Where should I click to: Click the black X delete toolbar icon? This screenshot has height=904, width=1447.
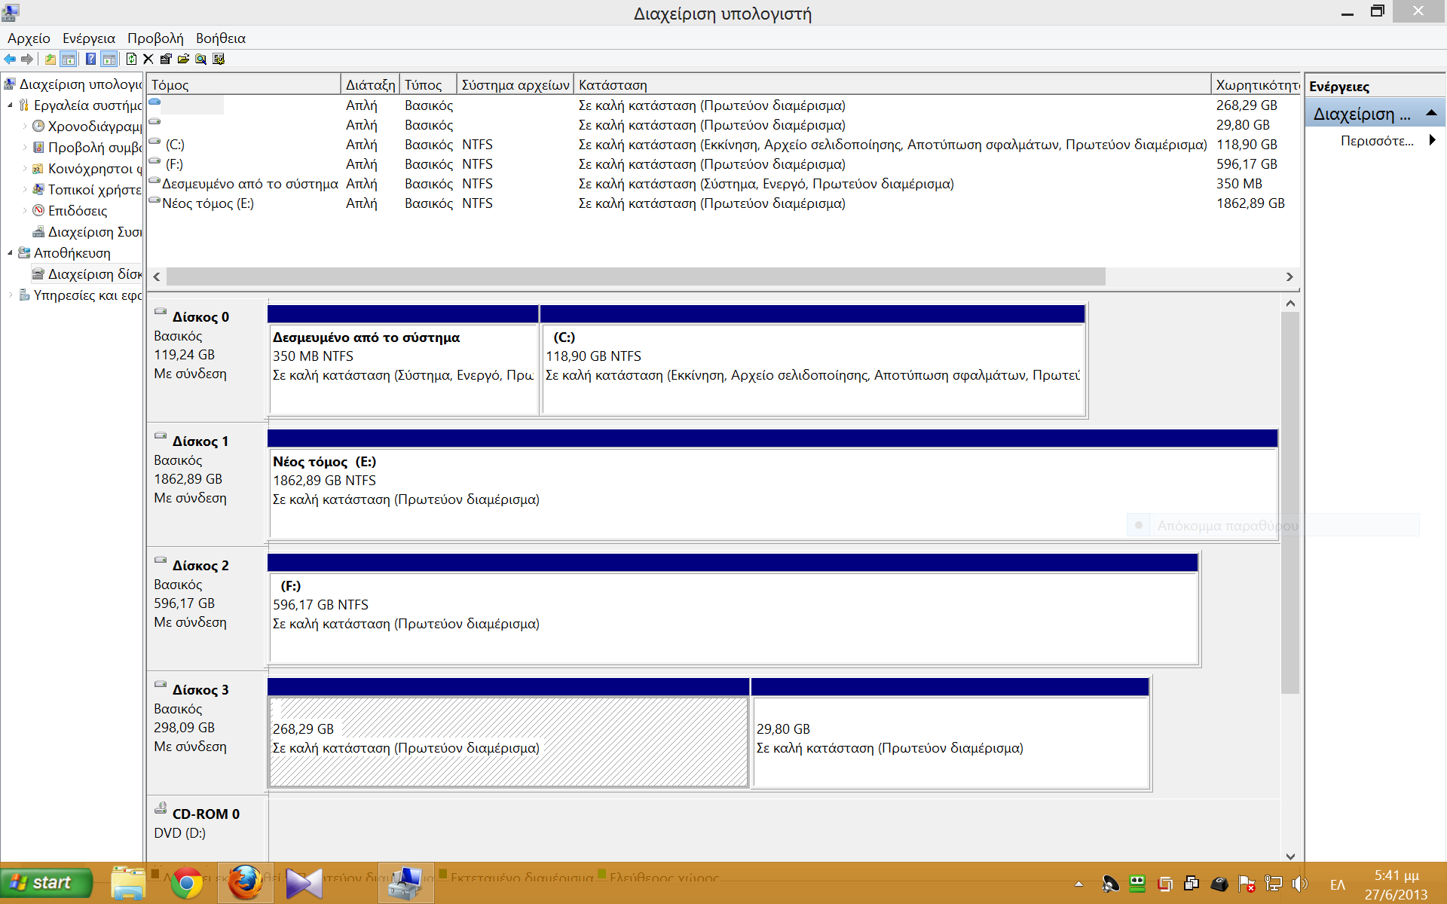(148, 59)
